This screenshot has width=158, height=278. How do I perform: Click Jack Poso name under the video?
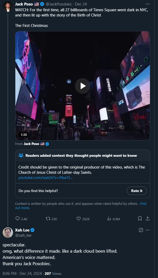(x=31, y=144)
